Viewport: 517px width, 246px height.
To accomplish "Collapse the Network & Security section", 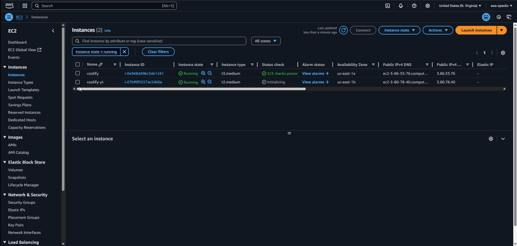I will click(x=5, y=195).
